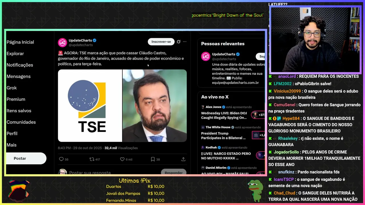Click UpdateCharts avatar in Pessoas relevantes

206,56
